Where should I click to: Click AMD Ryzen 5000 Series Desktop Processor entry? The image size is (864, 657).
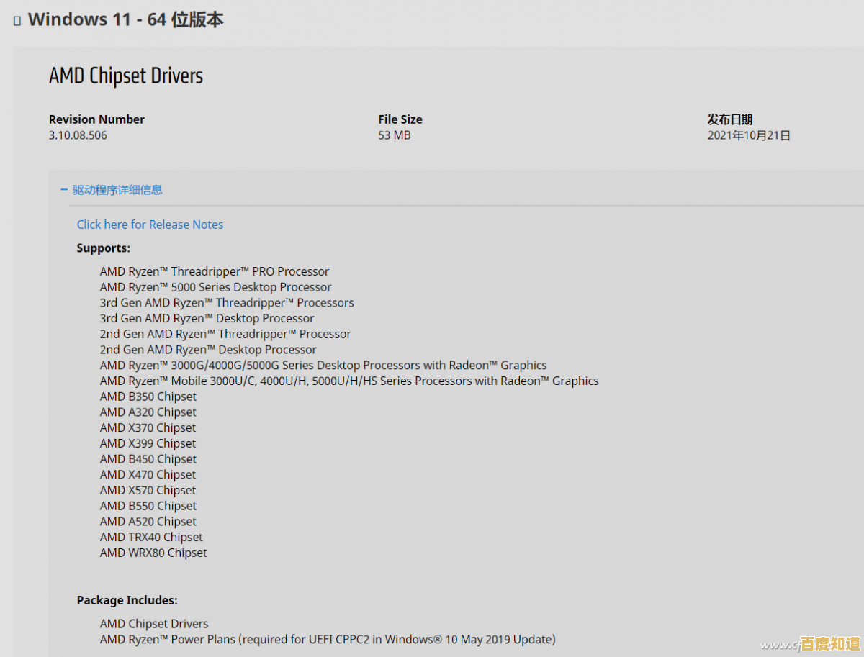pos(216,286)
